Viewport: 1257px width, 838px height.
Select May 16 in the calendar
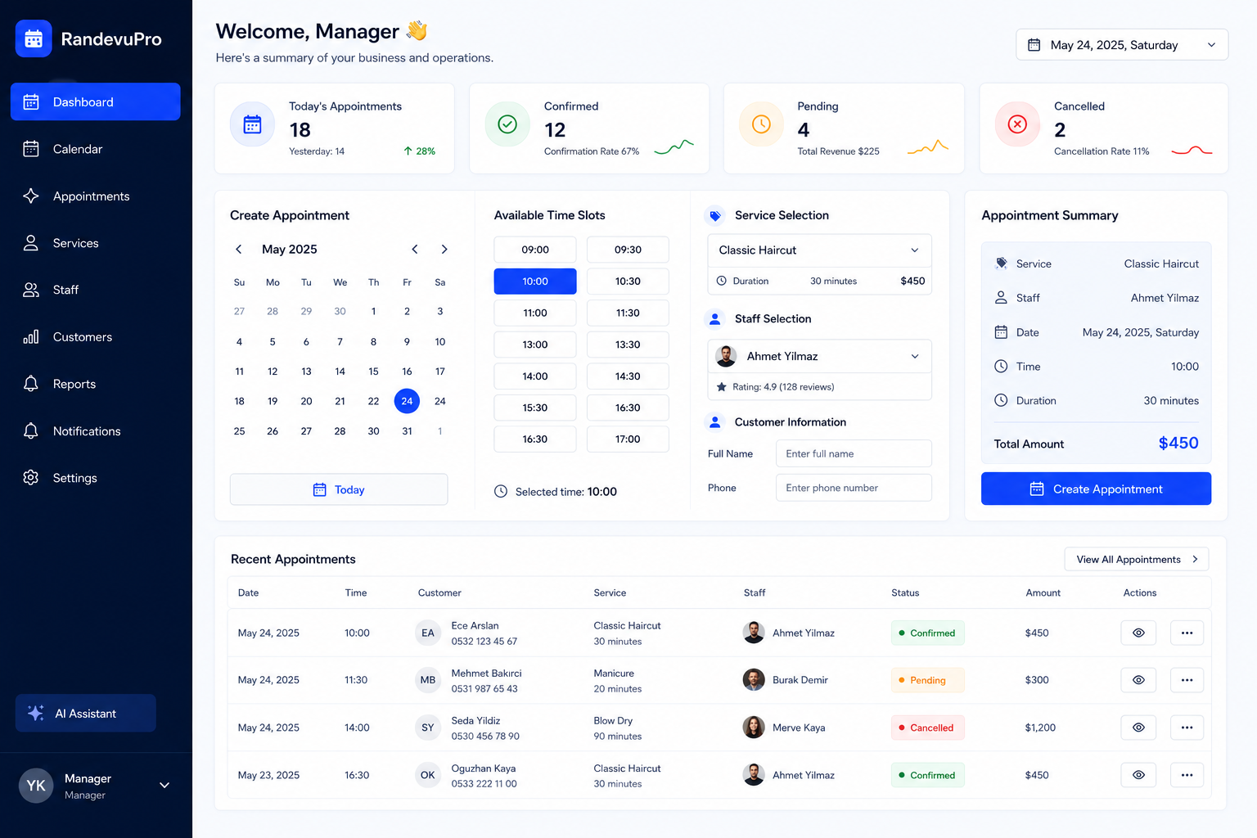pyautogui.click(x=407, y=372)
